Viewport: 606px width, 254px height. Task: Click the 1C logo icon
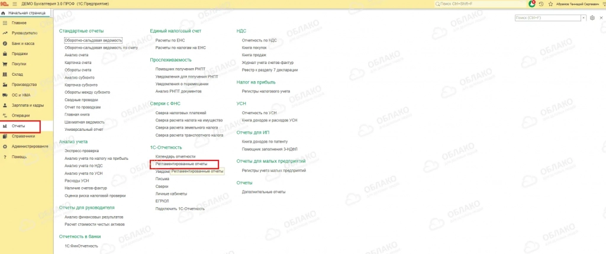[5, 4]
